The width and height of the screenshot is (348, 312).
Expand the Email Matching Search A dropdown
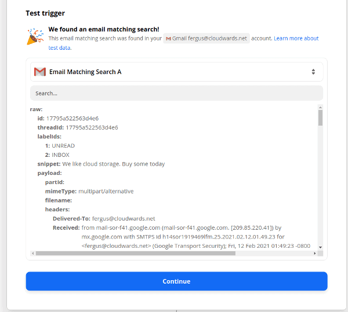tap(177, 72)
